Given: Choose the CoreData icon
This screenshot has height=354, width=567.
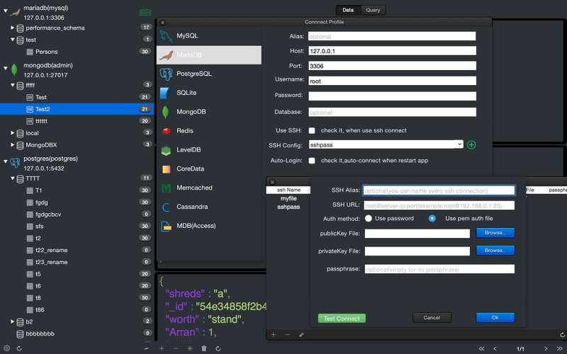Looking at the screenshot, I should coord(167,169).
